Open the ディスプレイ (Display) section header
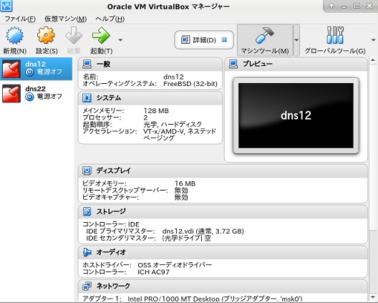The width and height of the screenshot is (378, 303). (x=223, y=170)
